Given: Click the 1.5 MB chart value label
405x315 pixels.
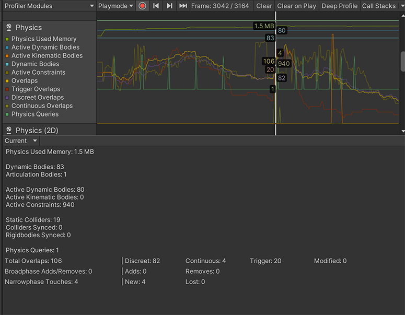Looking at the screenshot, I should tap(264, 26).
